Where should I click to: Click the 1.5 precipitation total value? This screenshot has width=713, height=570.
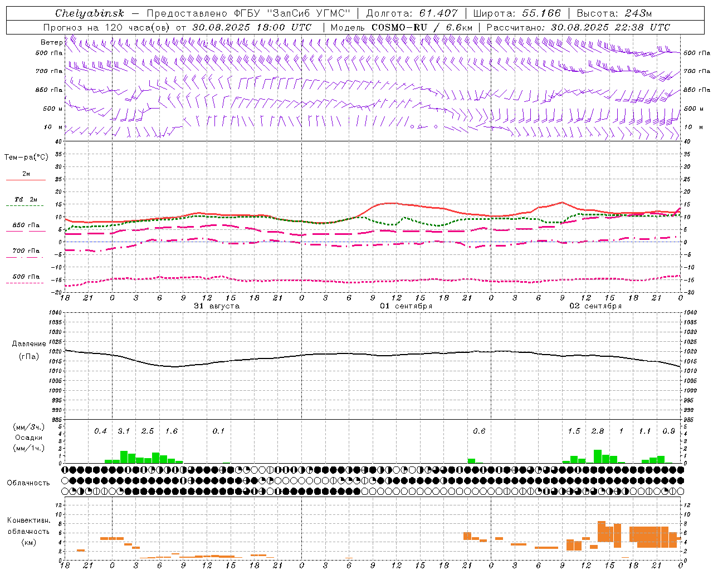[x=574, y=431]
